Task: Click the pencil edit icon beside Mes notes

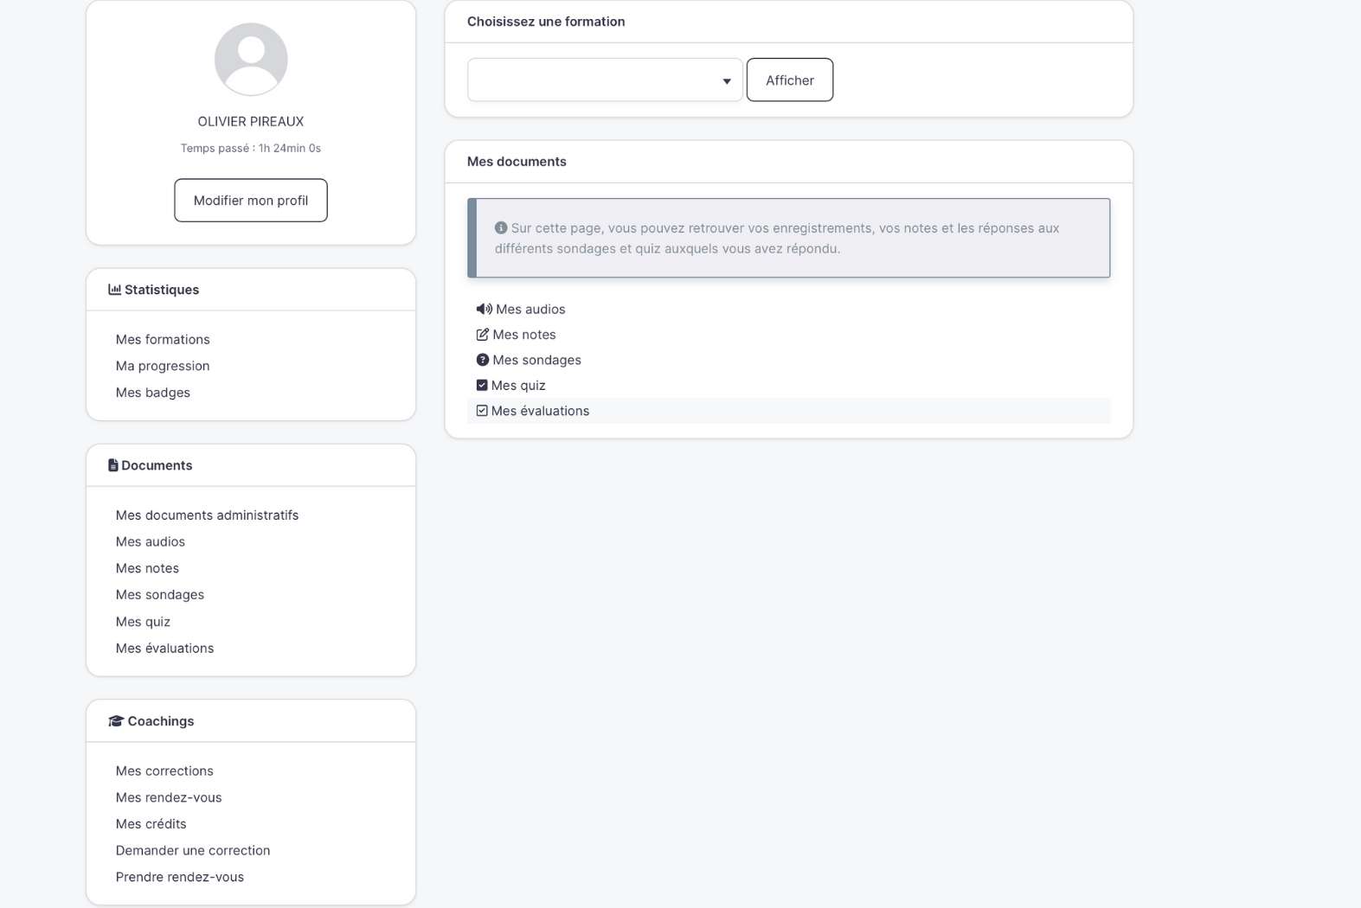Action: 482,335
